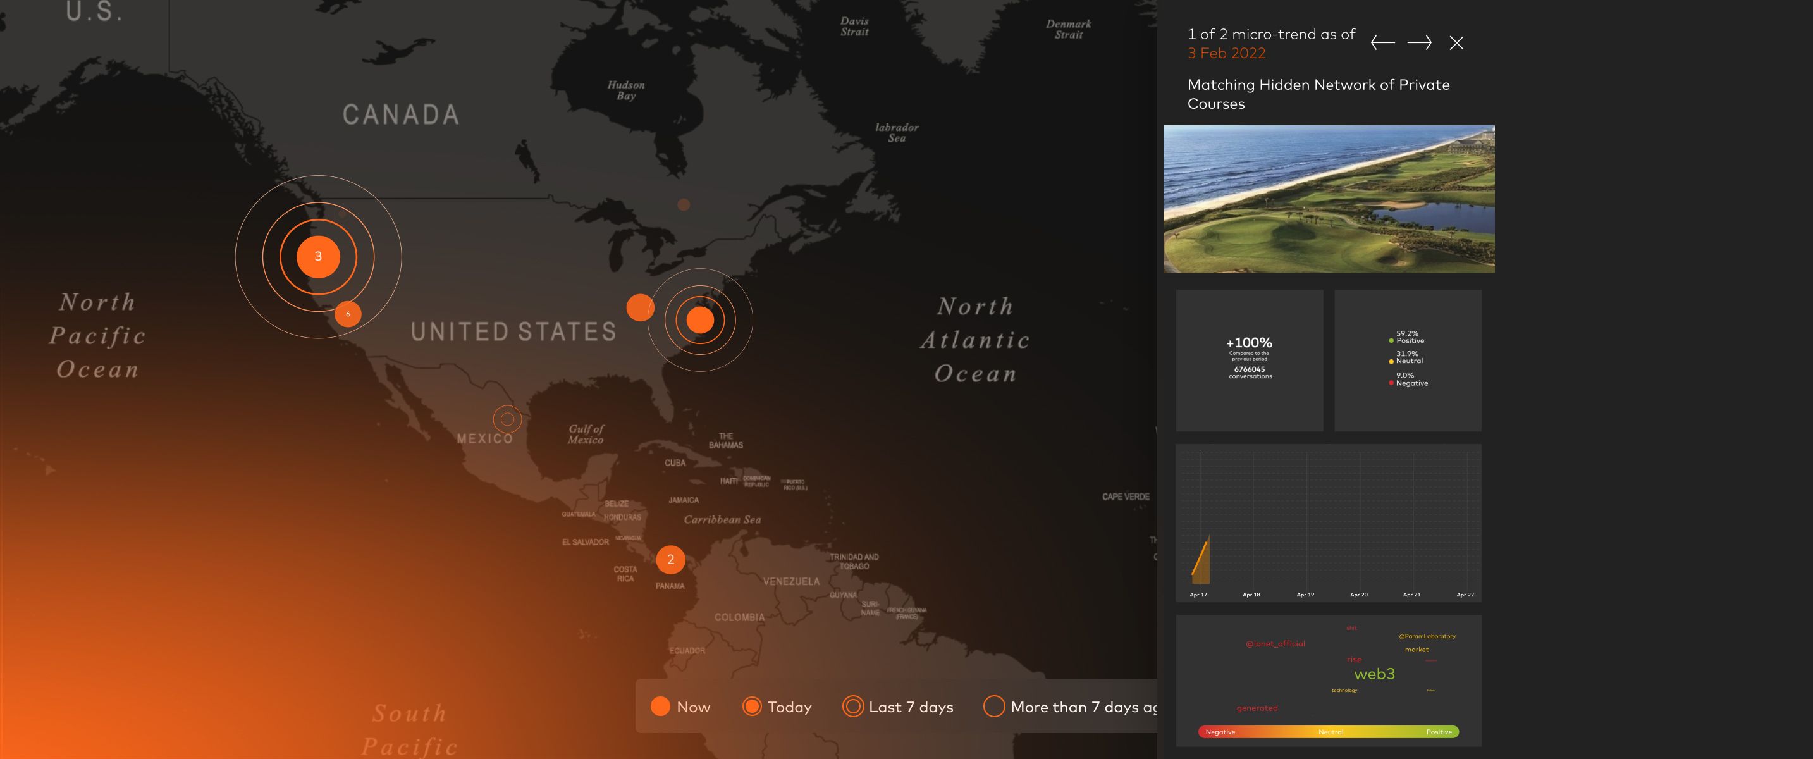
Task: Open small map marker labeled 6
Action: tap(348, 314)
